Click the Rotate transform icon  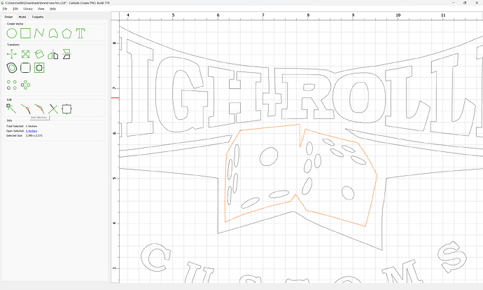click(39, 54)
